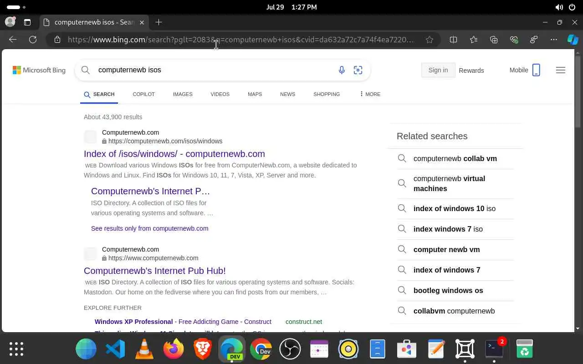Image resolution: width=583 pixels, height=364 pixels.
Task: Click the page vertical scrollbar thumb
Action: [x=578, y=91]
